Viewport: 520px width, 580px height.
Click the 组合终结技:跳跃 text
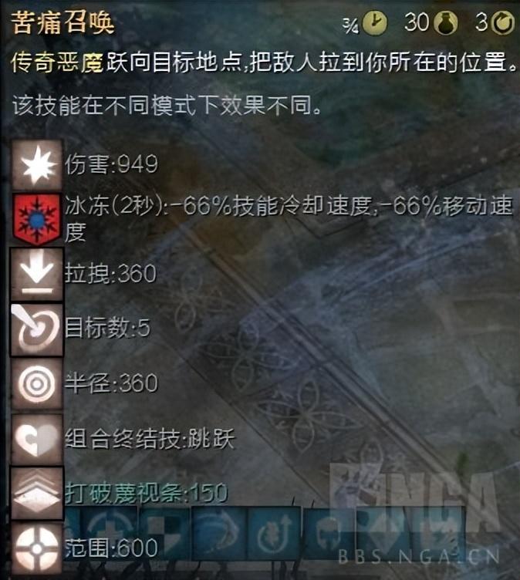point(150,439)
